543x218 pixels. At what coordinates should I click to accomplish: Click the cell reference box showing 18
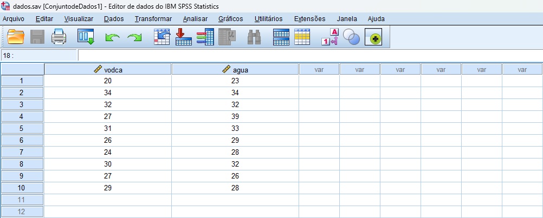[39, 55]
